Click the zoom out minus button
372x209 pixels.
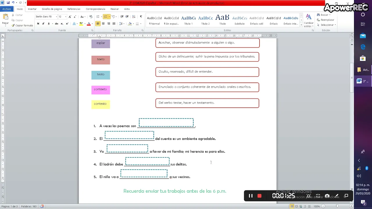click(323, 206)
